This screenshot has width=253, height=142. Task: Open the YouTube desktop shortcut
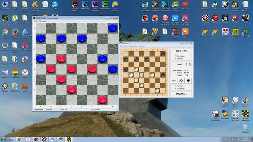[185, 5]
